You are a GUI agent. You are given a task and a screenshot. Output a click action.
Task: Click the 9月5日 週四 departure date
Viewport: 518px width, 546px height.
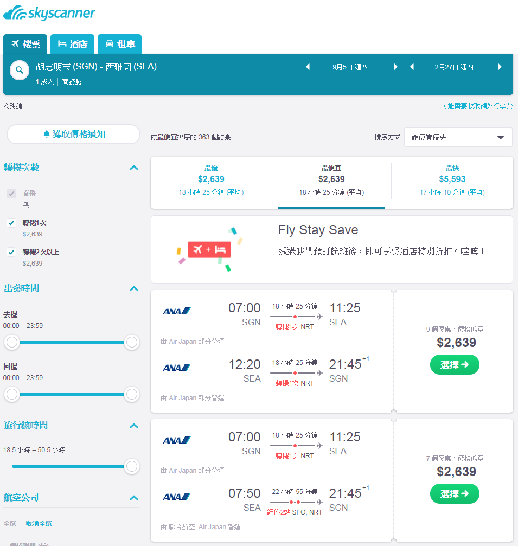click(x=350, y=67)
